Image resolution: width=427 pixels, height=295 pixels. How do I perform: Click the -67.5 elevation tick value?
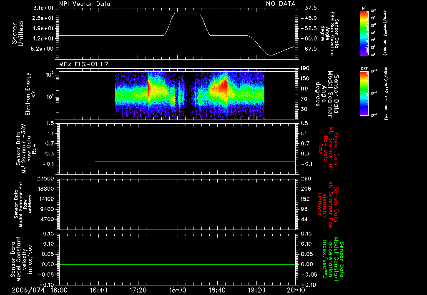pyautogui.click(x=309, y=49)
